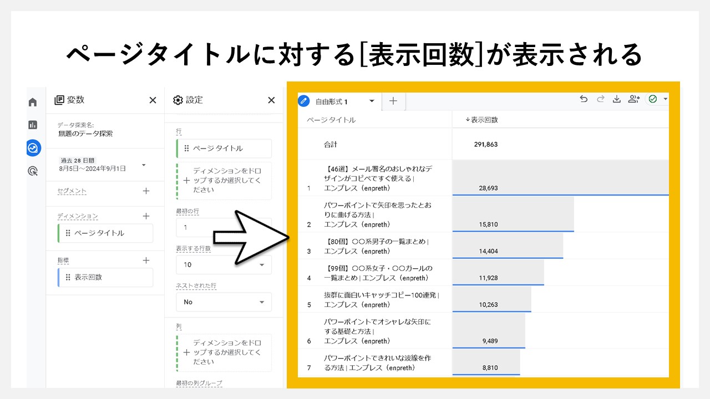Open the Home section in the left sidebar

click(33, 101)
